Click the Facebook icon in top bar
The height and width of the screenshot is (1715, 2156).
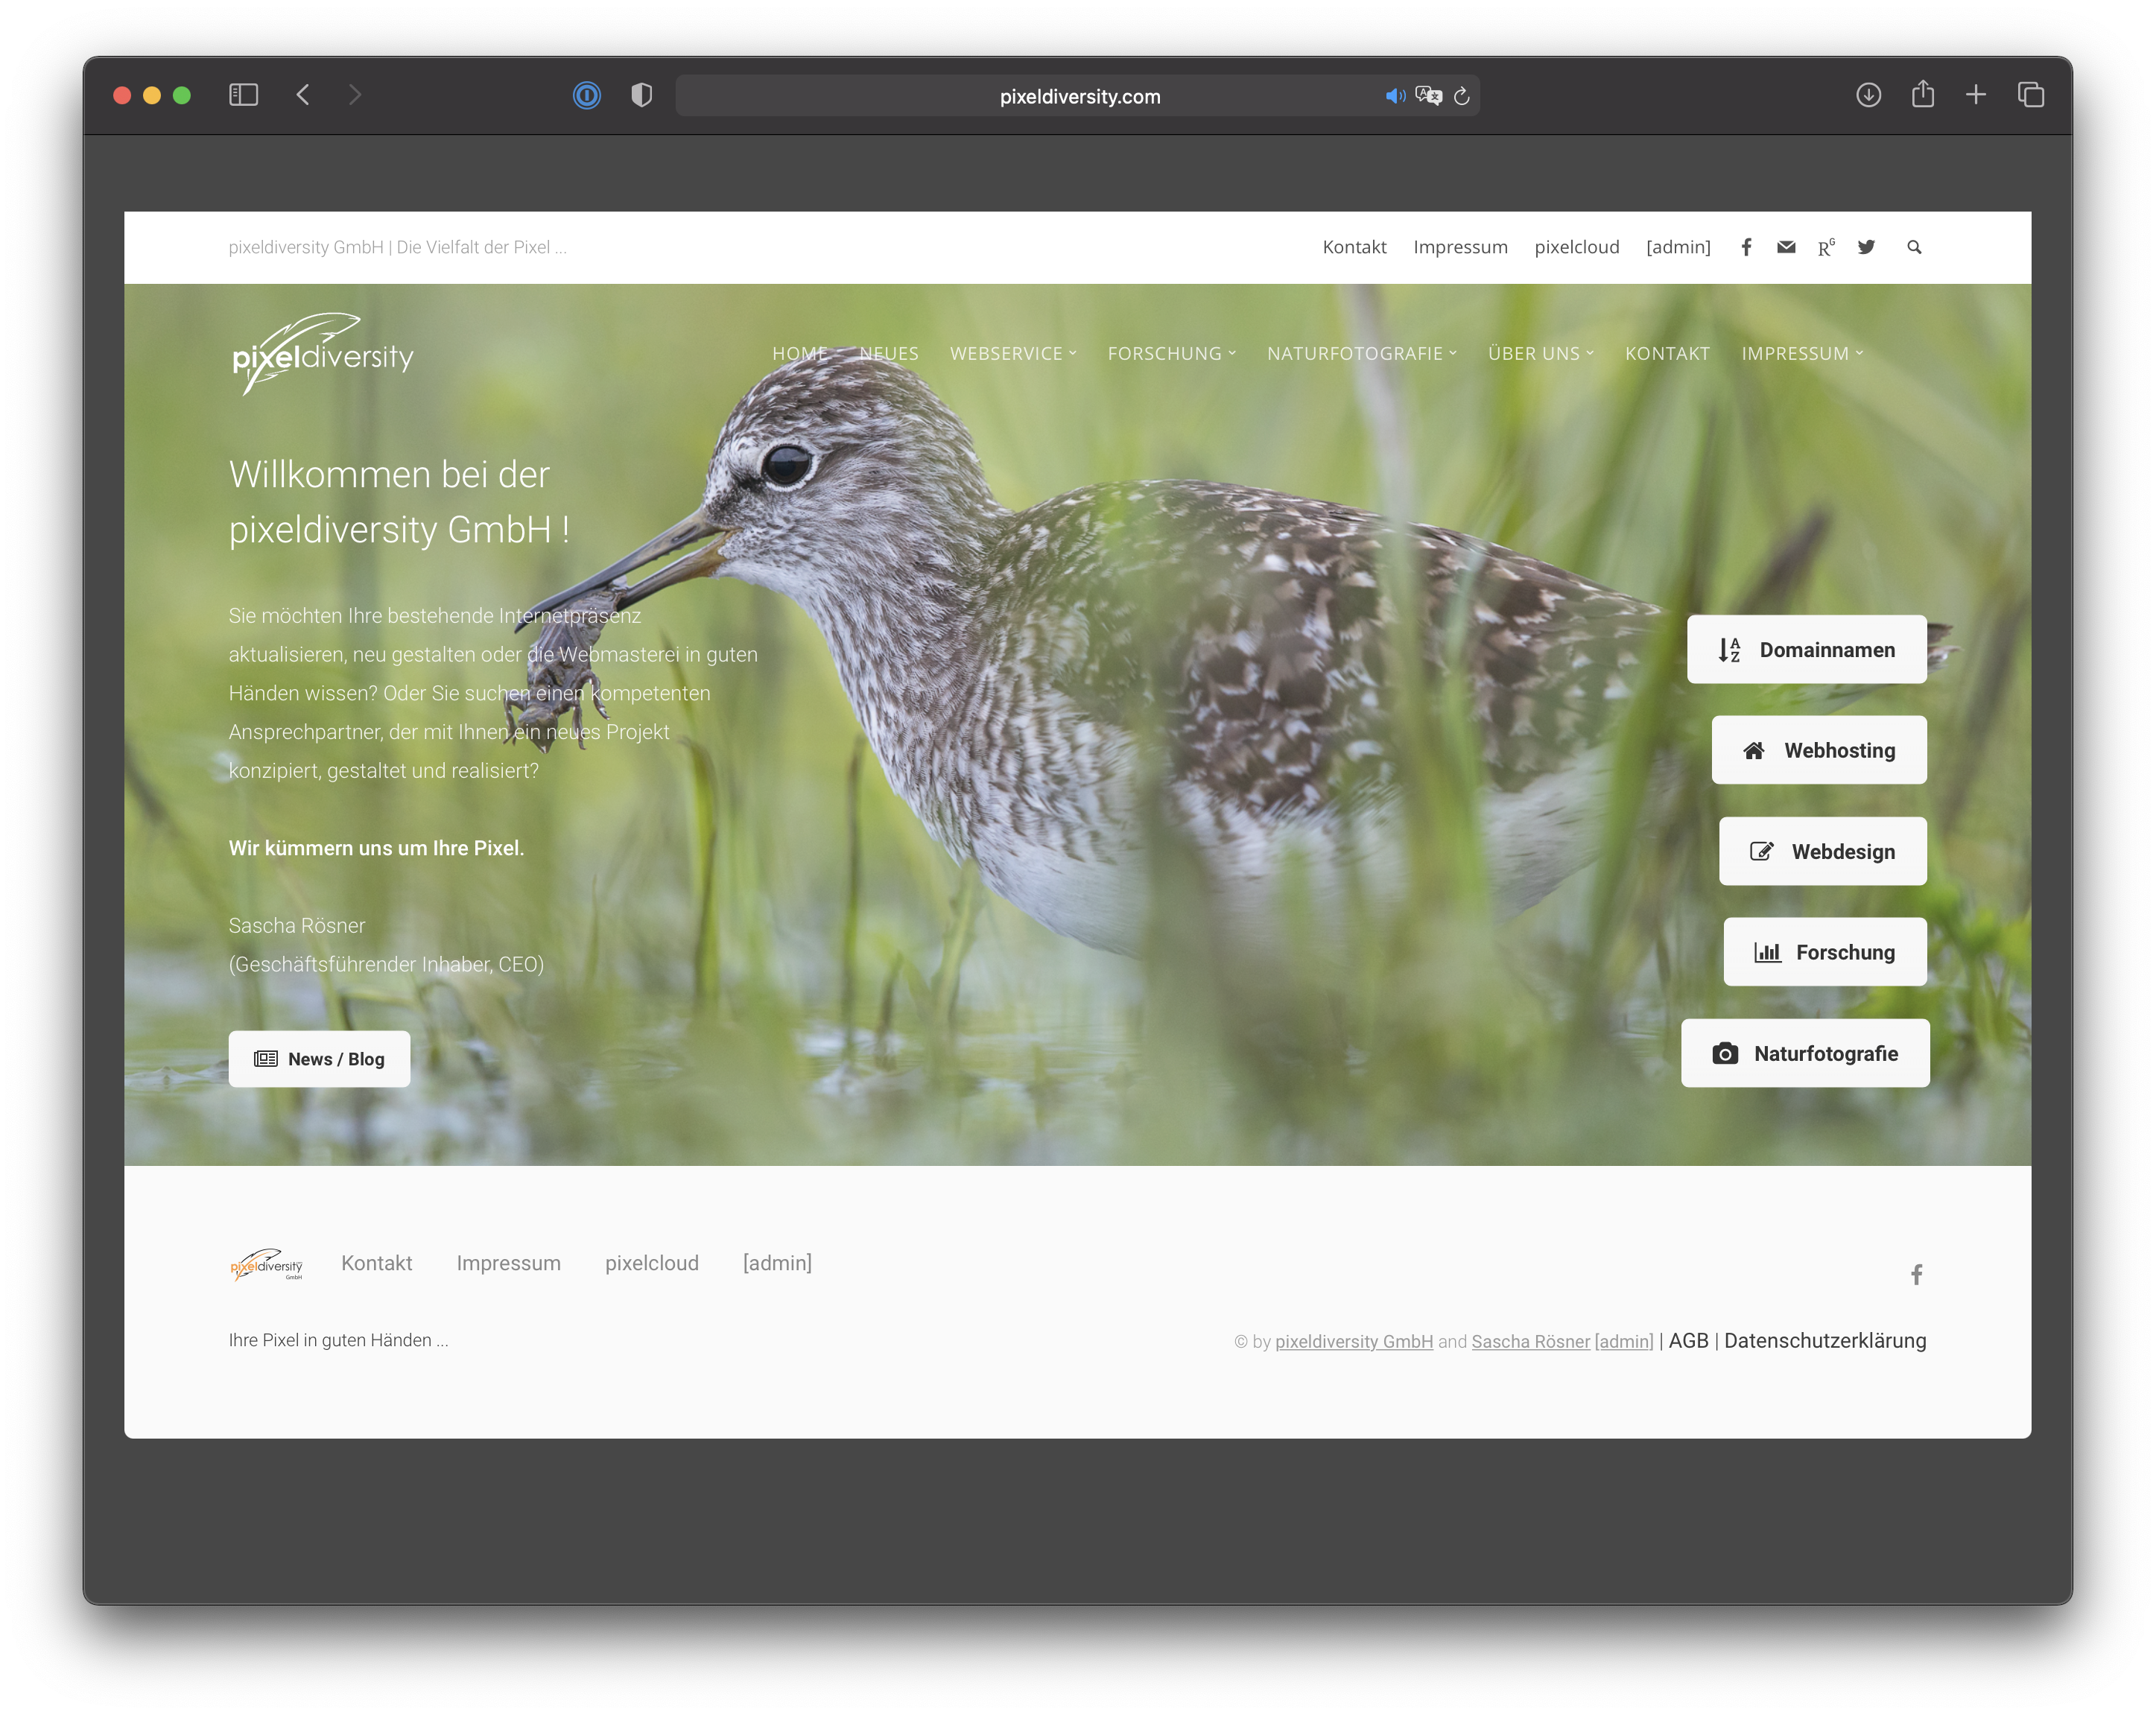point(1746,247)
